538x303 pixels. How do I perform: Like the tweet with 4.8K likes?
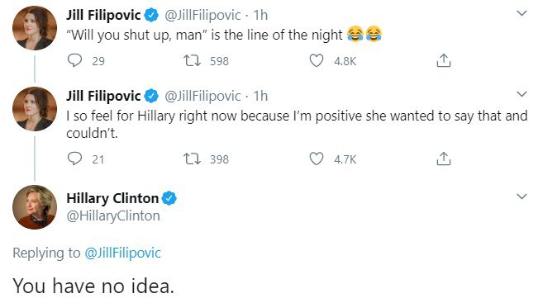pos(317,60)
